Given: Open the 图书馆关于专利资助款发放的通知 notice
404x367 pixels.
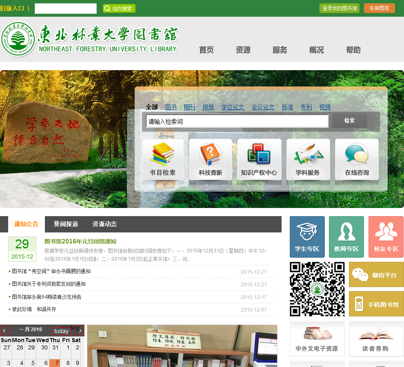Looking at the screenshot, I should click(49, 284).
